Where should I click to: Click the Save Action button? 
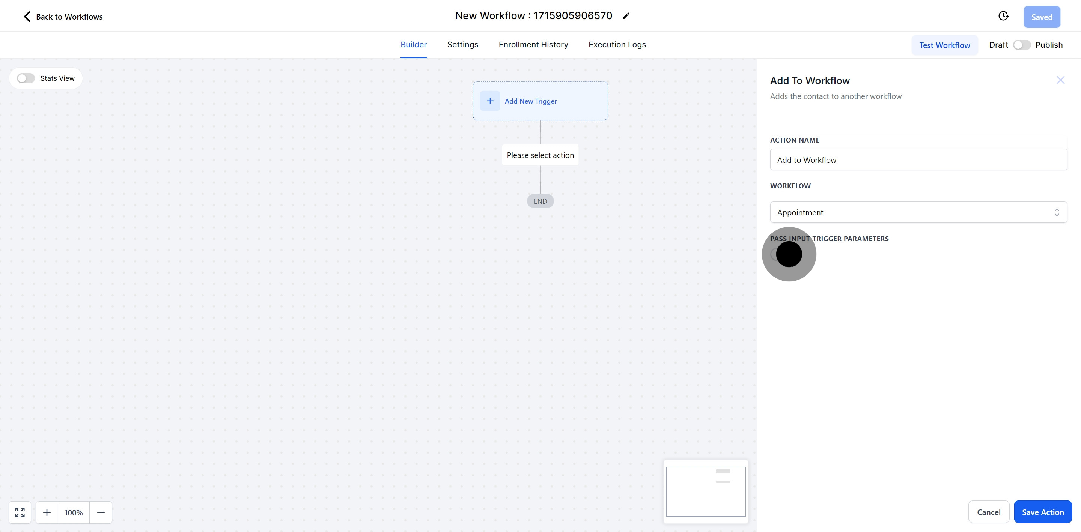[x=1042, y=512]
